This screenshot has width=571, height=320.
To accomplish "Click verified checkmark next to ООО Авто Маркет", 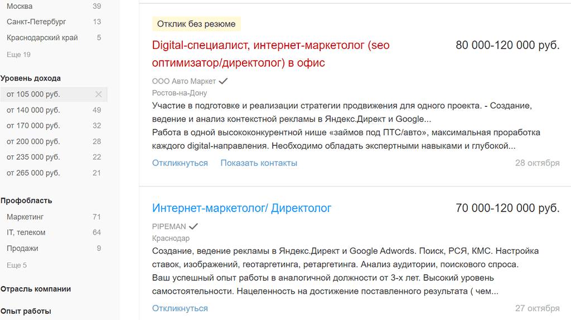I will pos(223,81).
